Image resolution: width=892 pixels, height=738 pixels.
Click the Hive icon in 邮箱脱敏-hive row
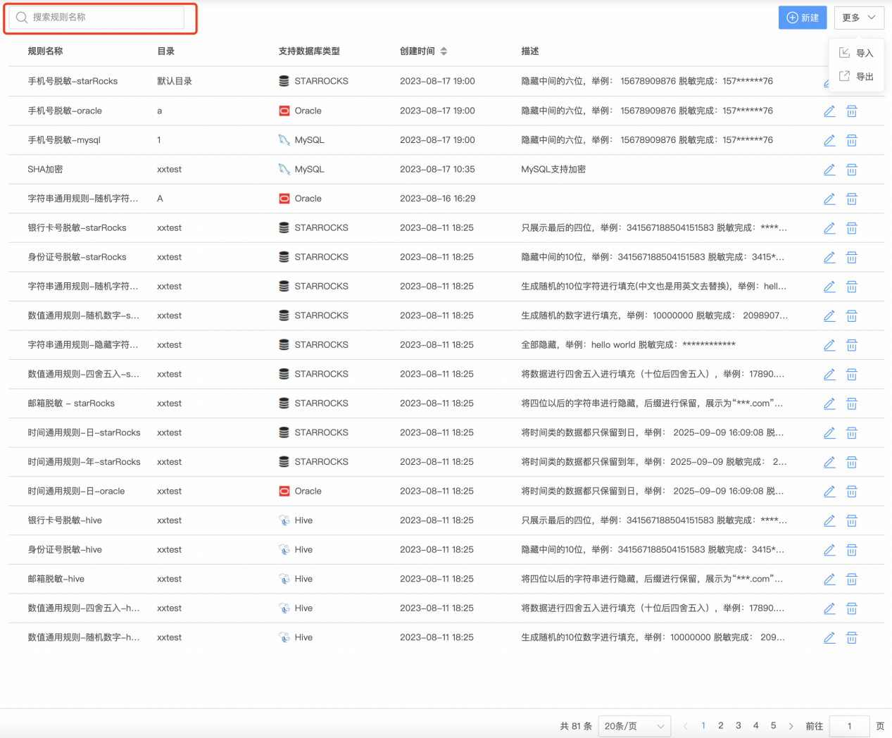(x=284, y=579)
